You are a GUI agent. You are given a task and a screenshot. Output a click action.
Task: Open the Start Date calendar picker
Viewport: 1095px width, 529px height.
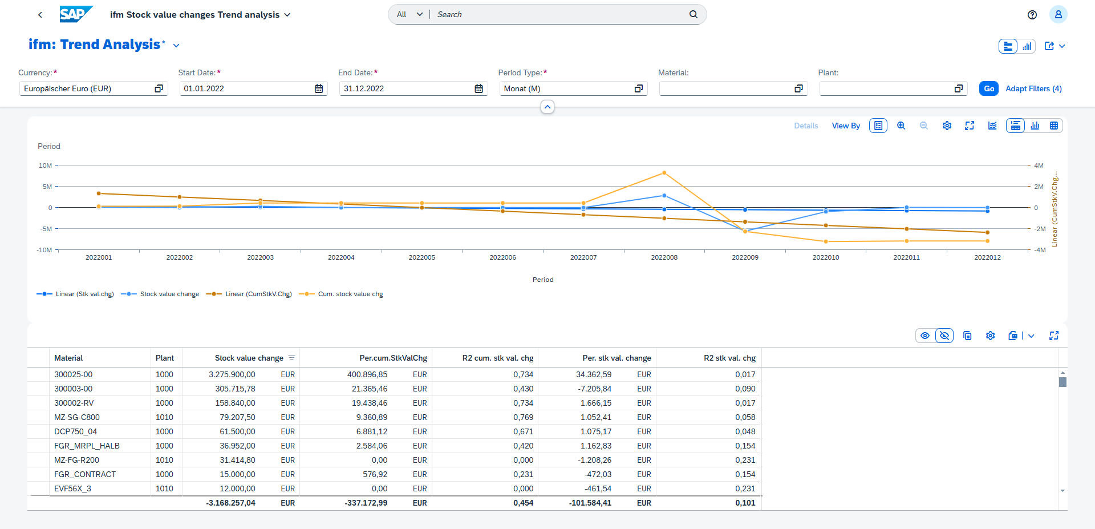point(319,88)
